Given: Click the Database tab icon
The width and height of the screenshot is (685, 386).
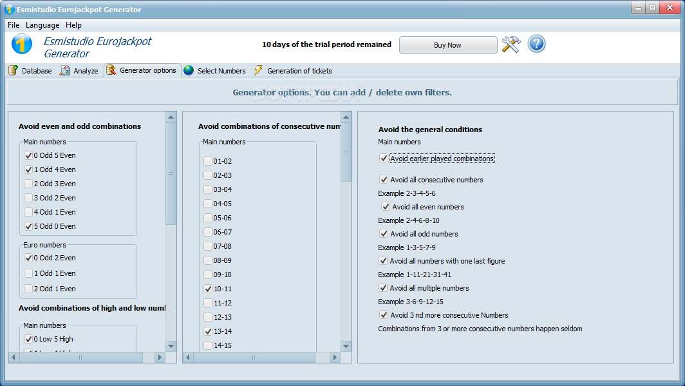Looking at the screenshot, I should pyautogui.click(x=14, y=70).
